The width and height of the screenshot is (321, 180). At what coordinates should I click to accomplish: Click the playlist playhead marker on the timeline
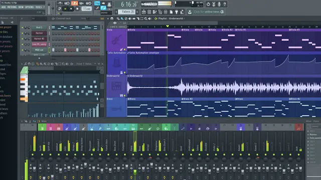[168, 26]
